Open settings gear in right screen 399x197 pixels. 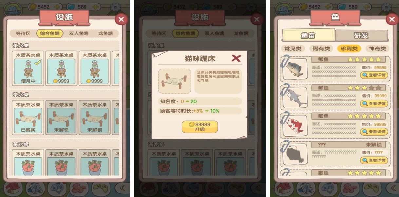point(387,7)
